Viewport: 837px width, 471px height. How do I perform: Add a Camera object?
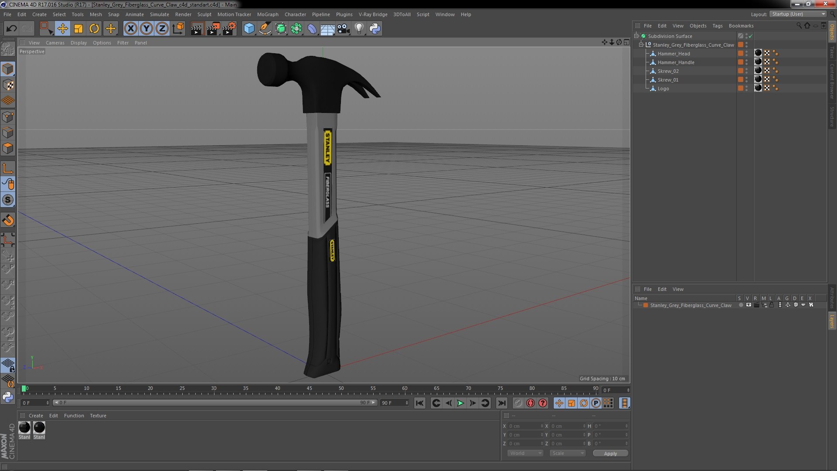343,29
